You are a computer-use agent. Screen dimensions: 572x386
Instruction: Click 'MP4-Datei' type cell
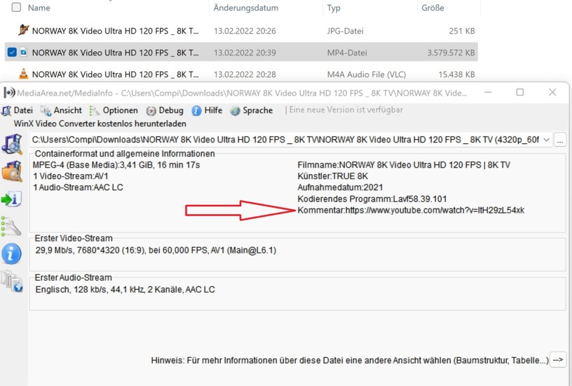(347, 53)
